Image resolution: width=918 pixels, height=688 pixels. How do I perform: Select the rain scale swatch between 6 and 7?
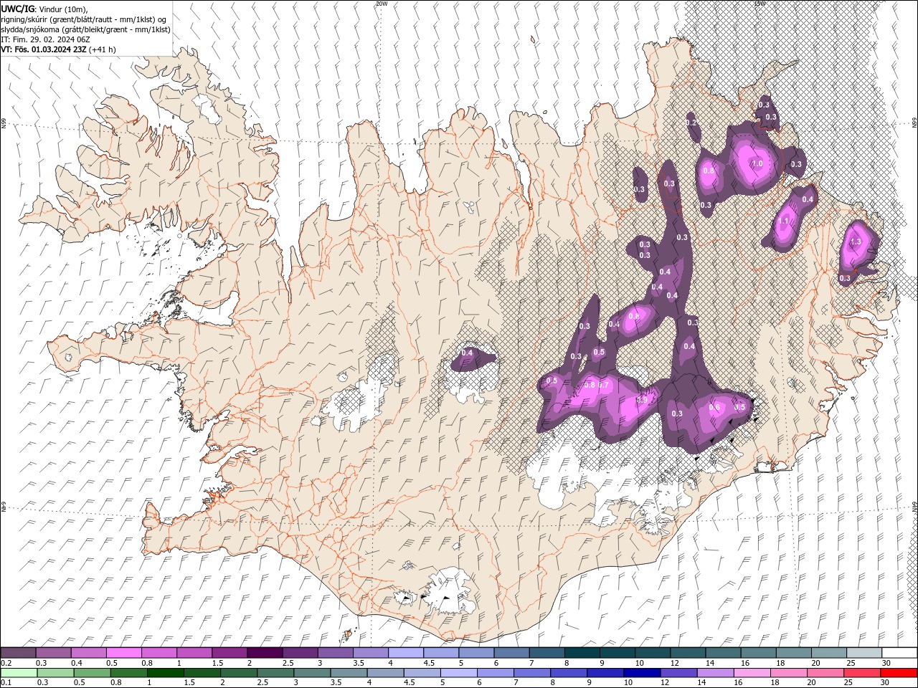495,673
